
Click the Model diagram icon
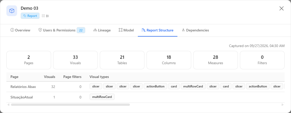tap(121, 30)
